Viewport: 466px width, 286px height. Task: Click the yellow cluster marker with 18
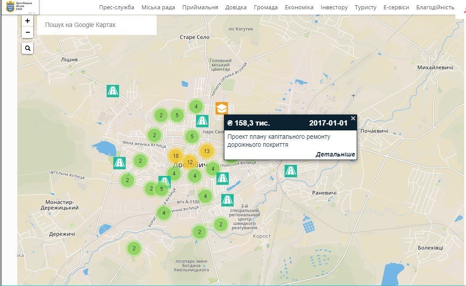coord(176,156)
